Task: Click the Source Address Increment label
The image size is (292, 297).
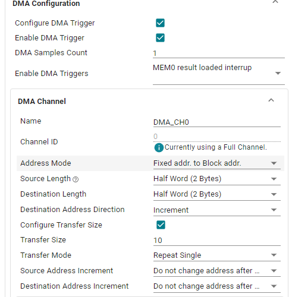Action: [x=67, y=271]
